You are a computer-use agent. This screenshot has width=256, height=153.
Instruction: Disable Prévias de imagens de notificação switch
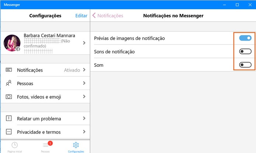click(x=245, y=38)
